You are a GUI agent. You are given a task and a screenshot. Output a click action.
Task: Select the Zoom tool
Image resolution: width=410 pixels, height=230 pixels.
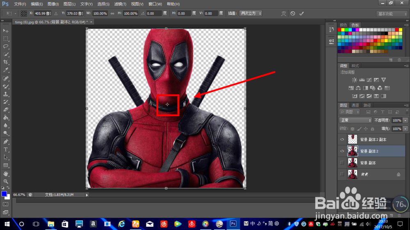point(5,181)
